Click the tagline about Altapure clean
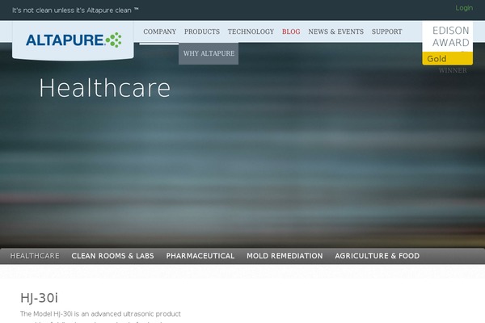The width and height of the screenshot is (485, 323). (75, 10)
